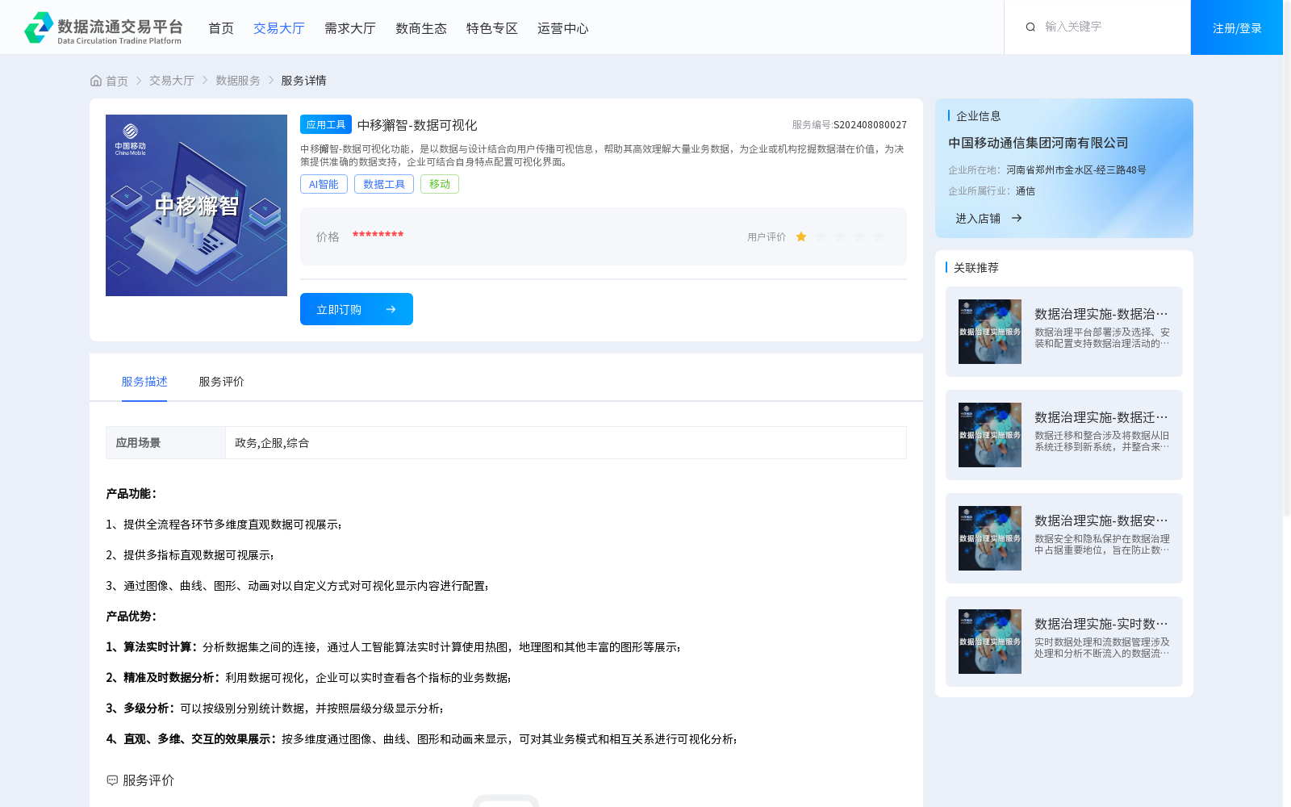The width and height of the screenshot is (1291, 807).
Task: Go to 首页 in breadcrumb
Action: pos(117,81)
